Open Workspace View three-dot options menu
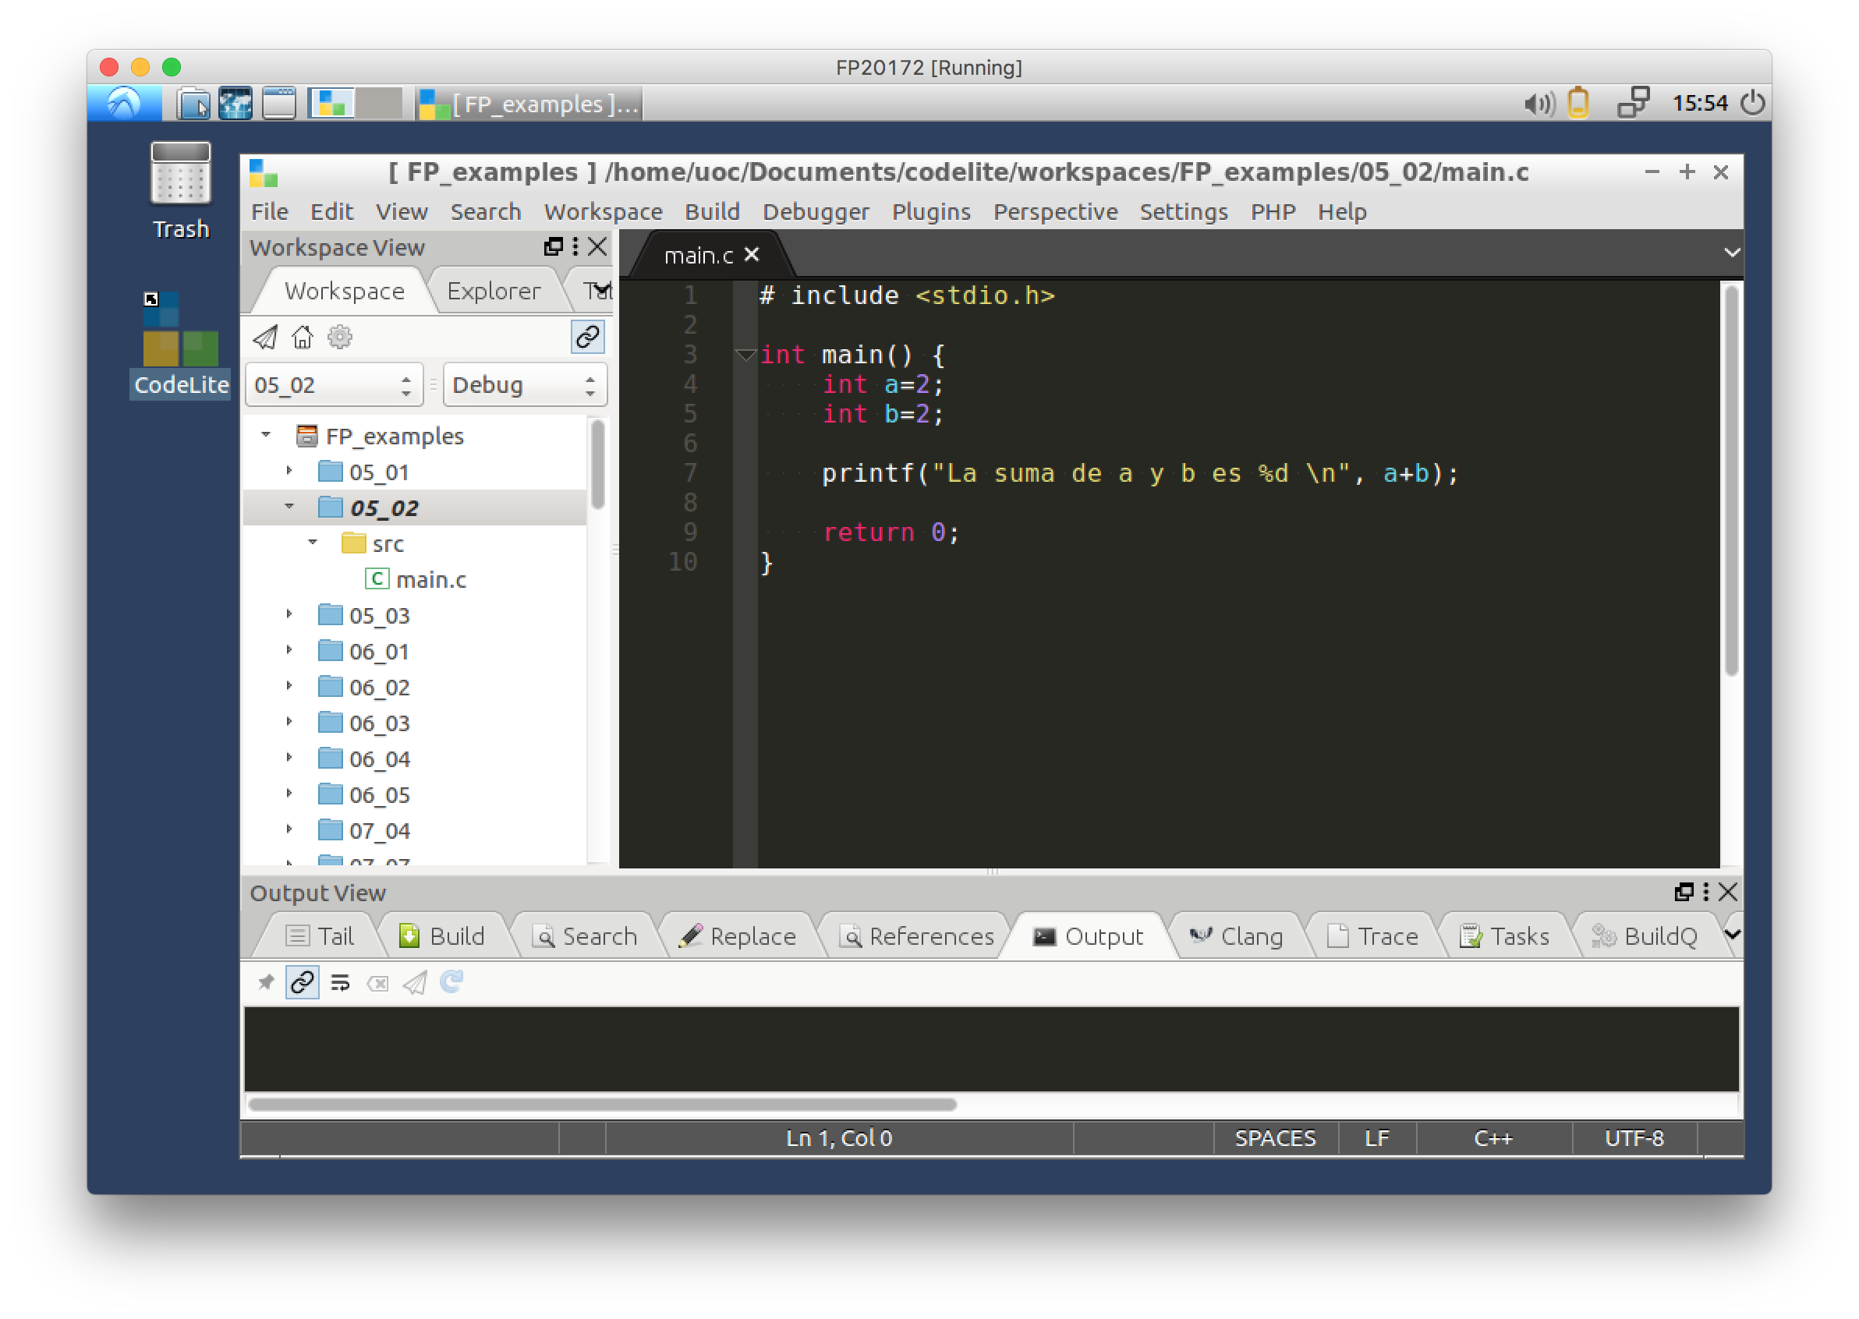This screenshot has height=1319, width=1859. (x=575, y=246)
